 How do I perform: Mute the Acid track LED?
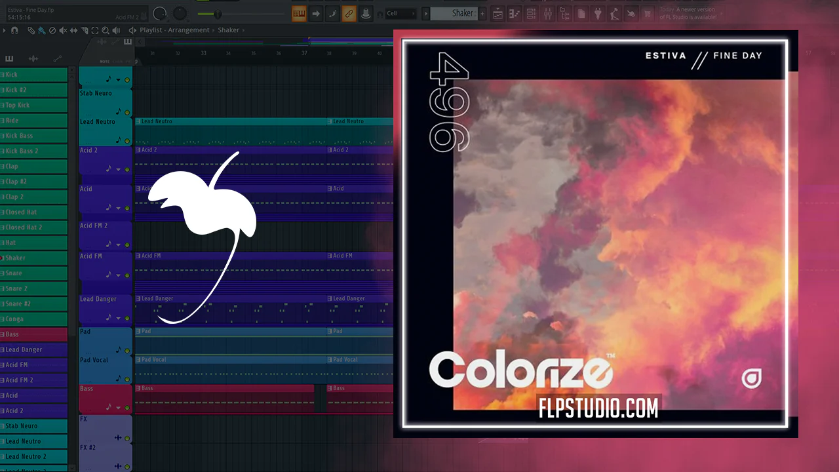[x=127, y=208]
